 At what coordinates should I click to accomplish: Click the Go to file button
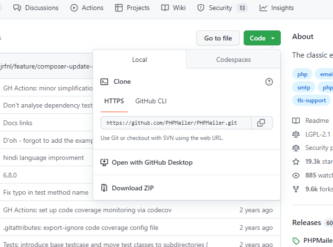218,38
